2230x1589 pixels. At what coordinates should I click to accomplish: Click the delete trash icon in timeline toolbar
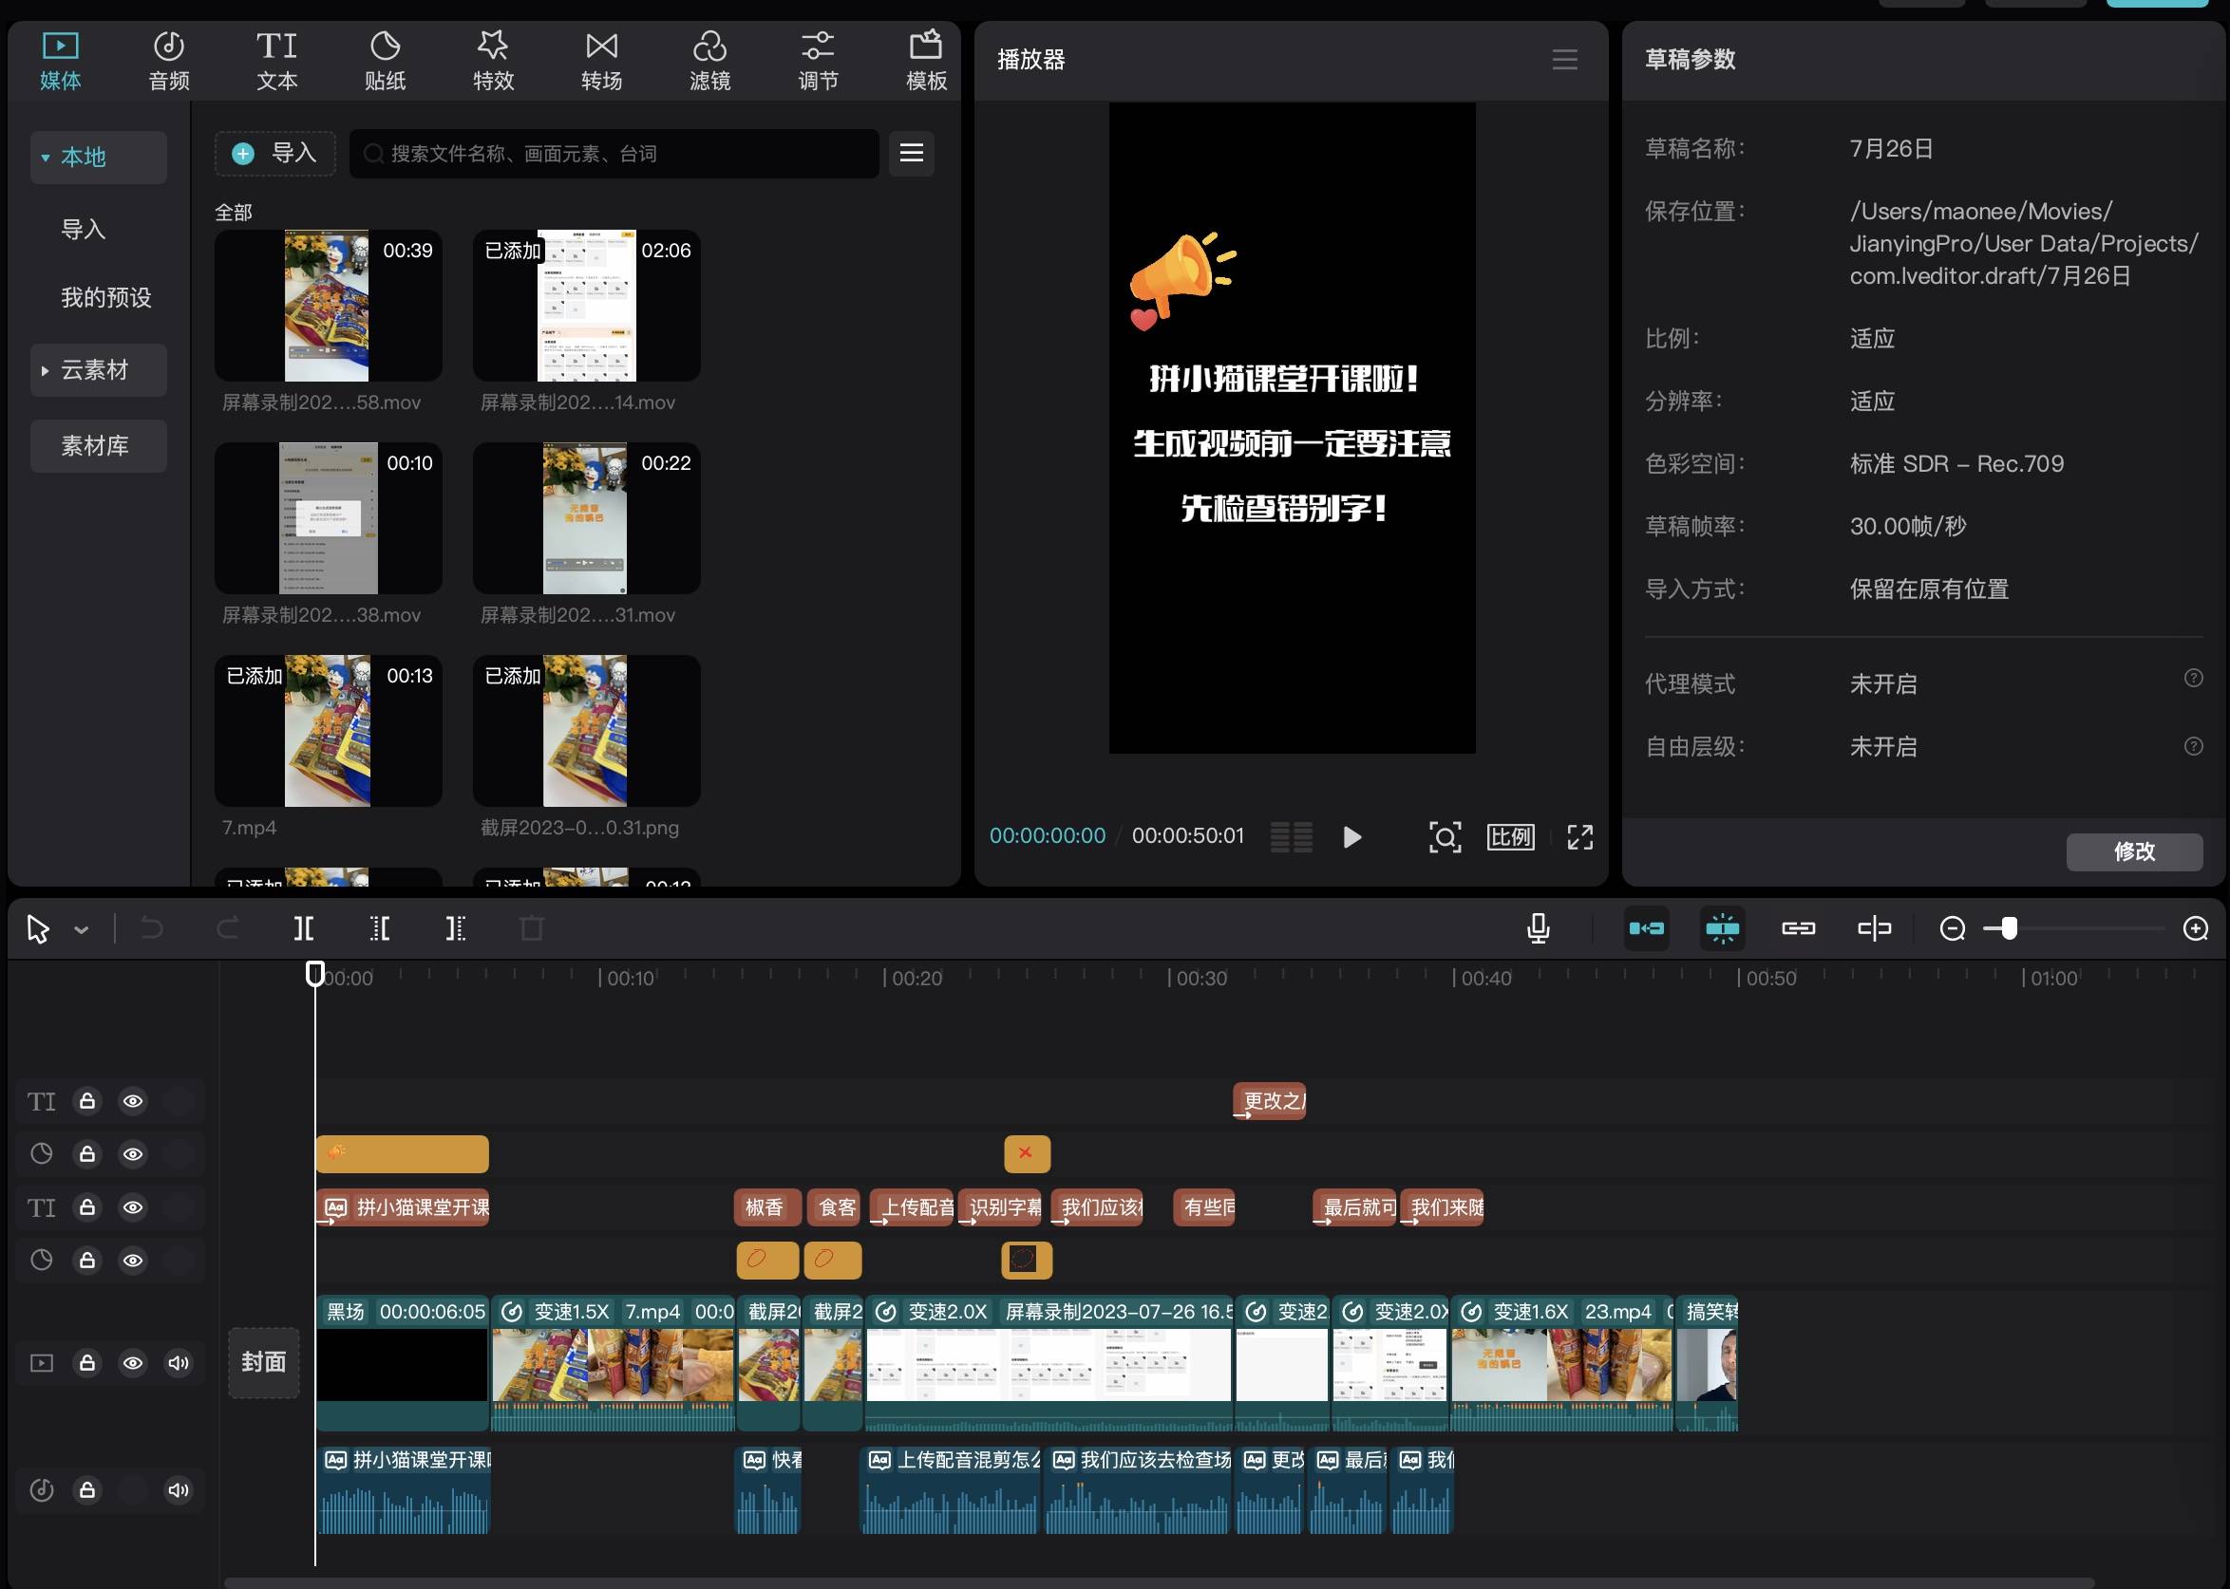click(x=532, y=927)
